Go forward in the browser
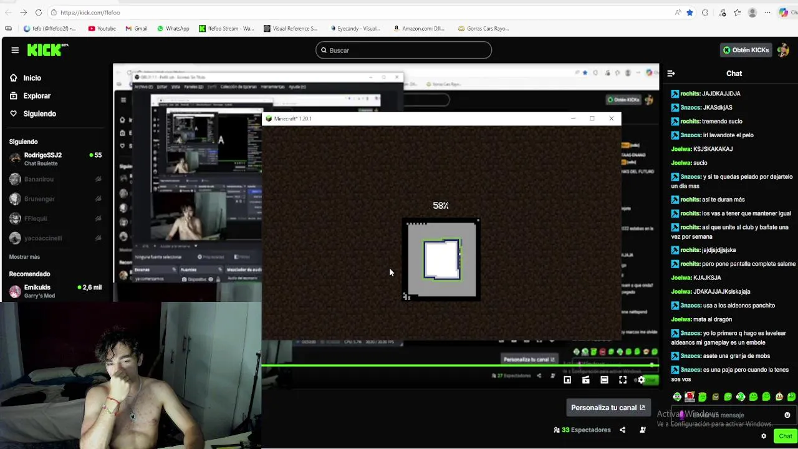The height and width of the screenshot is (449, 798). click(x=23, y=12)
